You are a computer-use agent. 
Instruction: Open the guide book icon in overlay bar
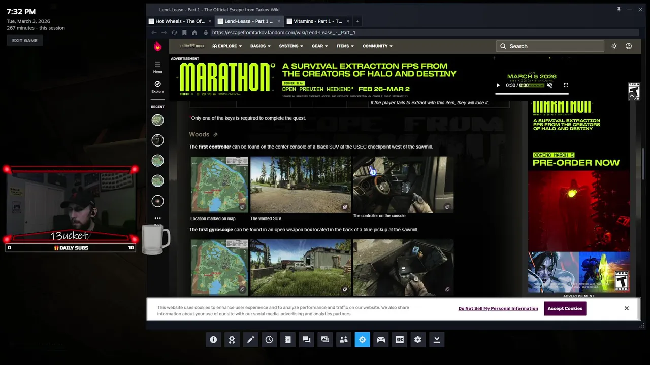[288, 340]
